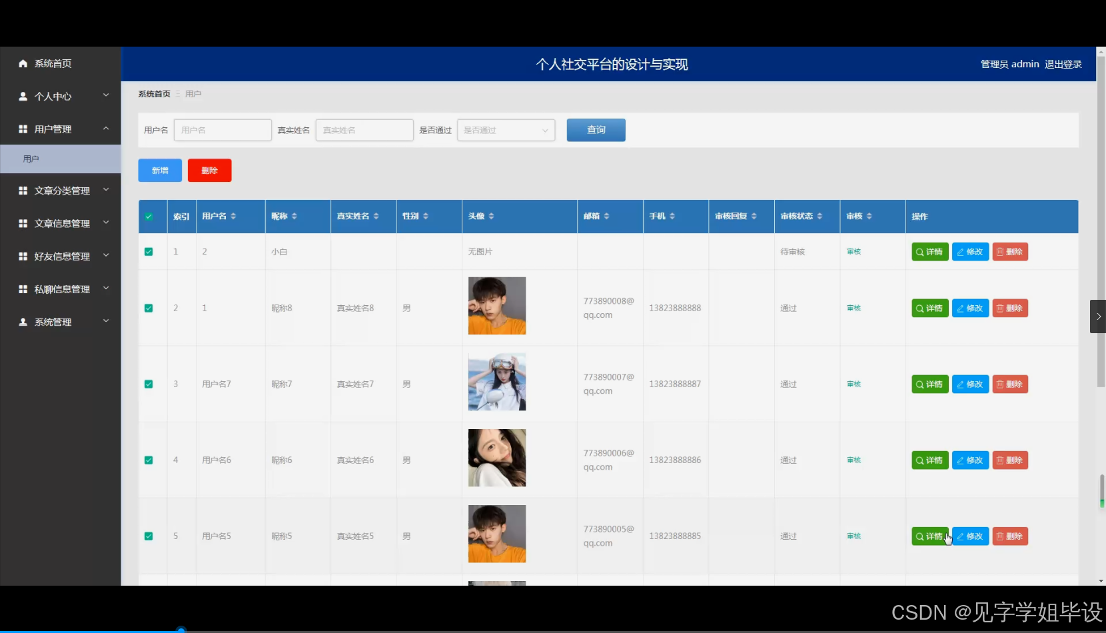Open the 是否通过 dropdown filter
1106x633 pixels.
click(506, 130)
